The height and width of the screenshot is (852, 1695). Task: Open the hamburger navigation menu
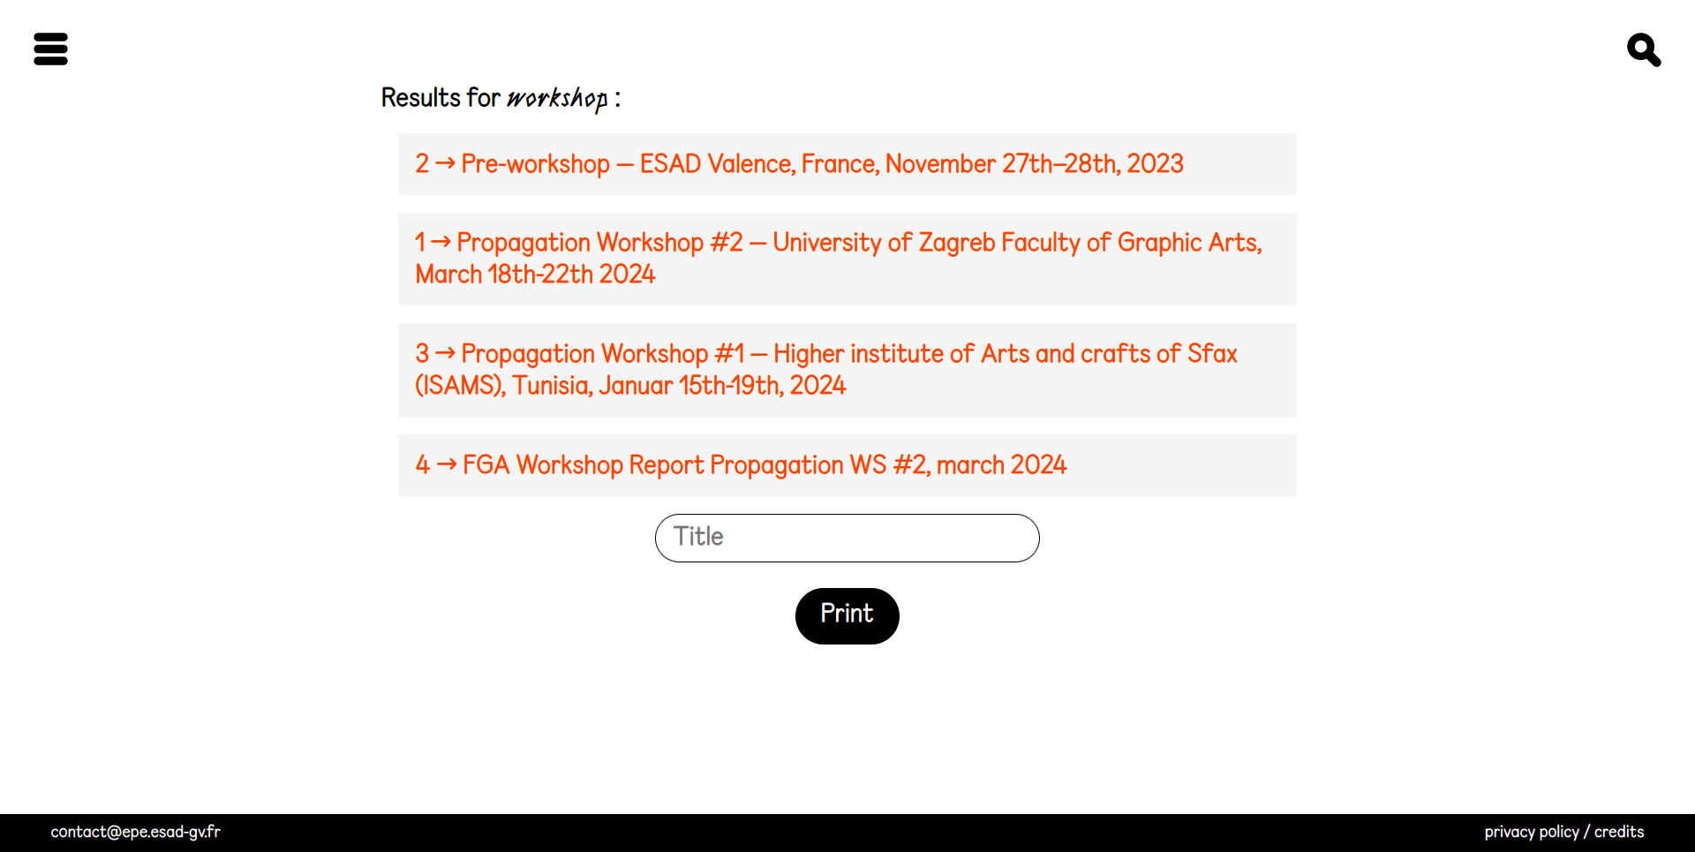(50, 49)
